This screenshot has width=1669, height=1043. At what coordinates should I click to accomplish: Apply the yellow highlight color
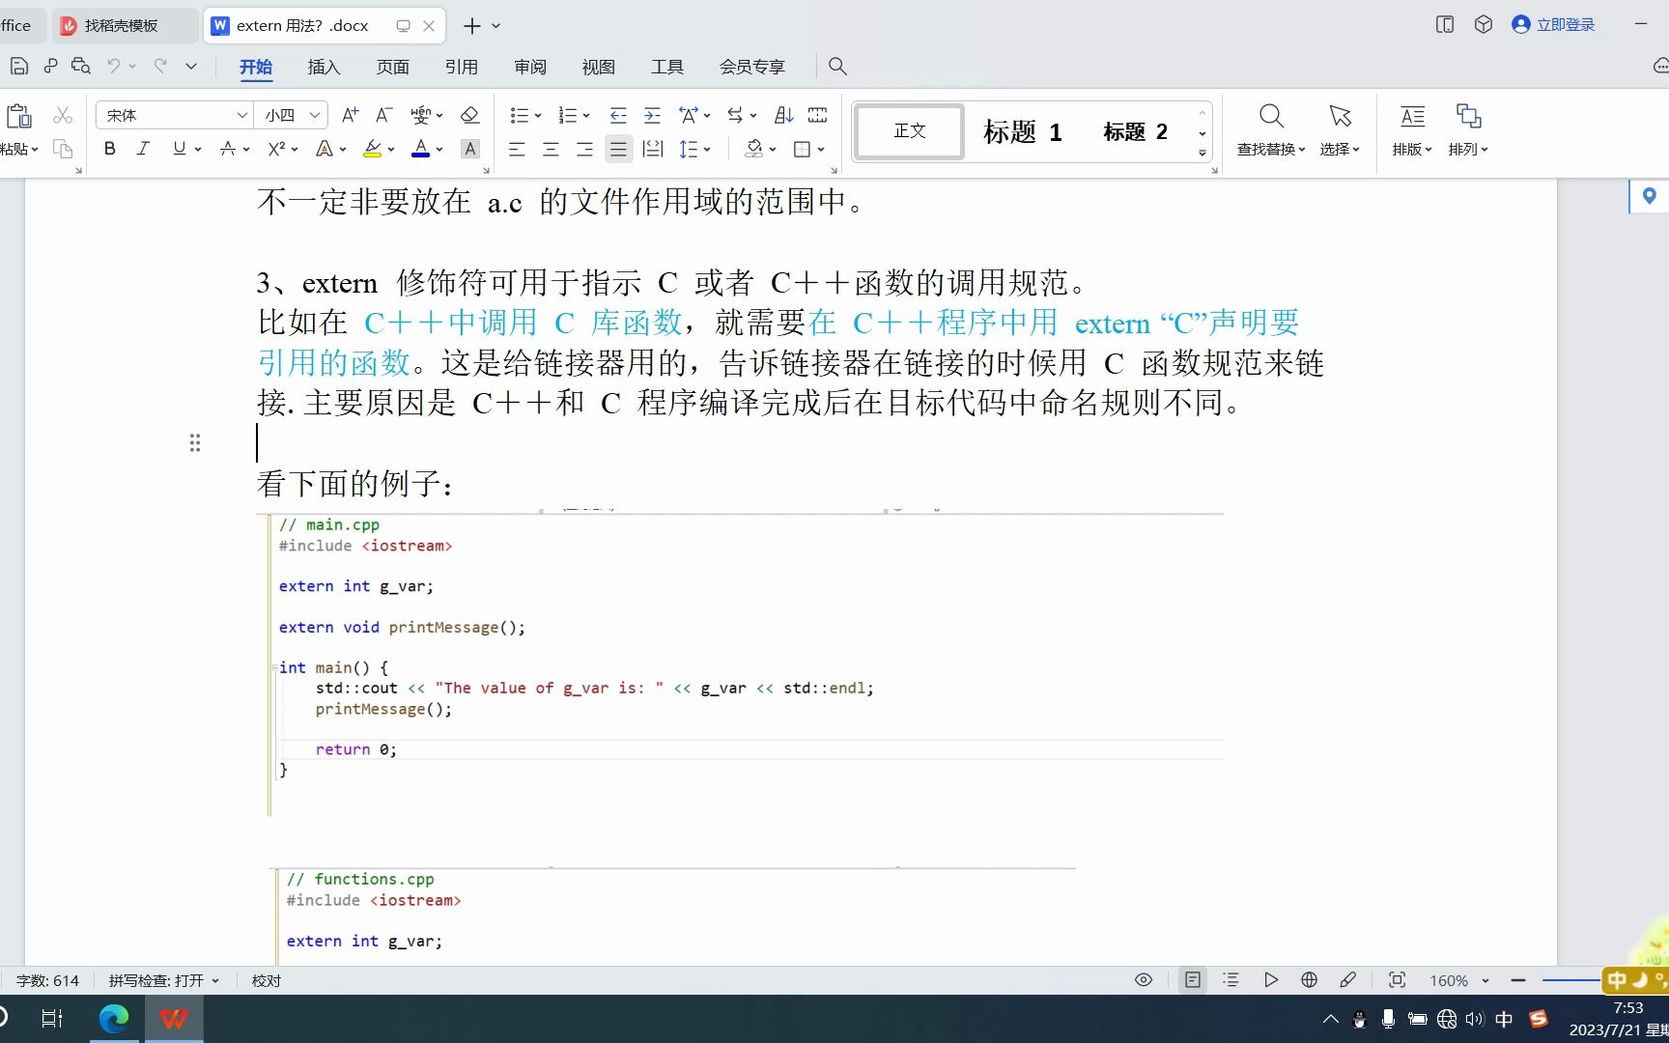[372, 149]
